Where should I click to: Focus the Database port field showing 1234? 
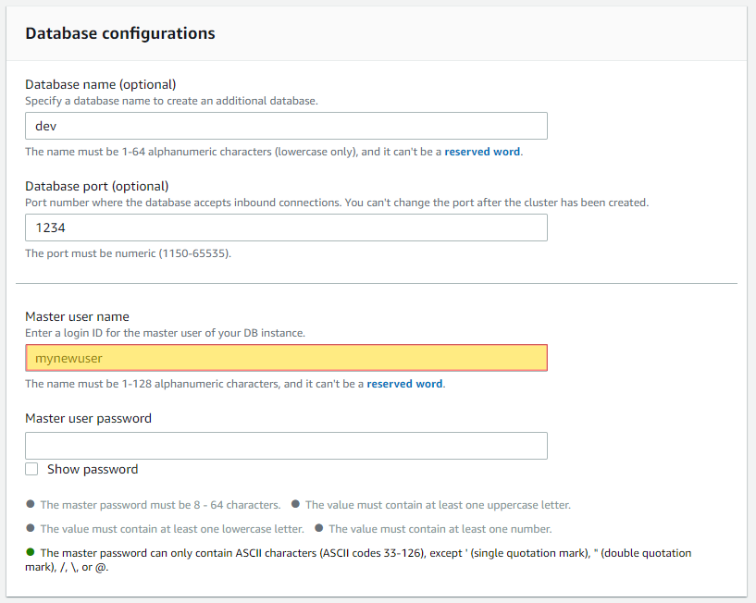coord(287,228)
